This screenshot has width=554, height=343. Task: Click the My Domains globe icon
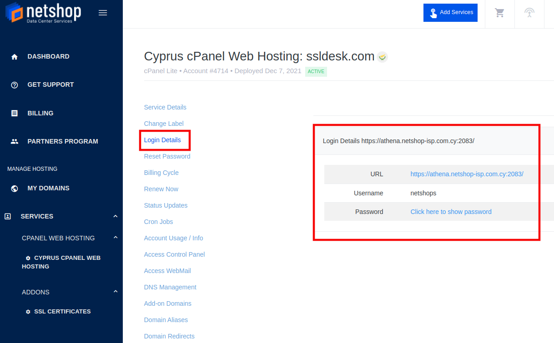15,189
